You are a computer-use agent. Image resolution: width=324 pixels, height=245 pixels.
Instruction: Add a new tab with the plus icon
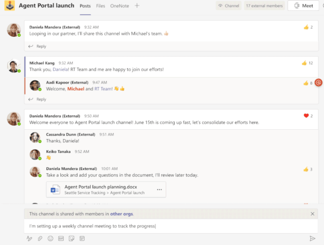tap(137, 6)
